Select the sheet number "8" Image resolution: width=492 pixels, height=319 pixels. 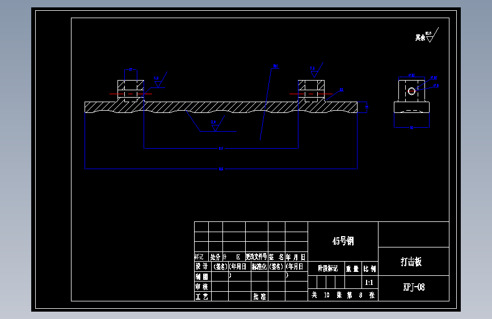pyautogui.click(x=361, y=295)
